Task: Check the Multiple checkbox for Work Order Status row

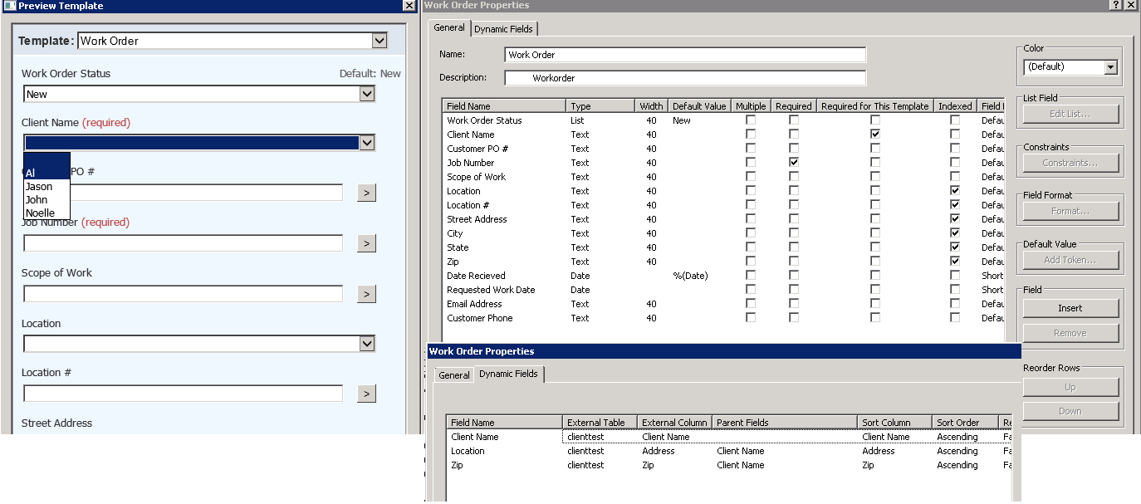Action: pyautogui.click(x=751, y=120)
